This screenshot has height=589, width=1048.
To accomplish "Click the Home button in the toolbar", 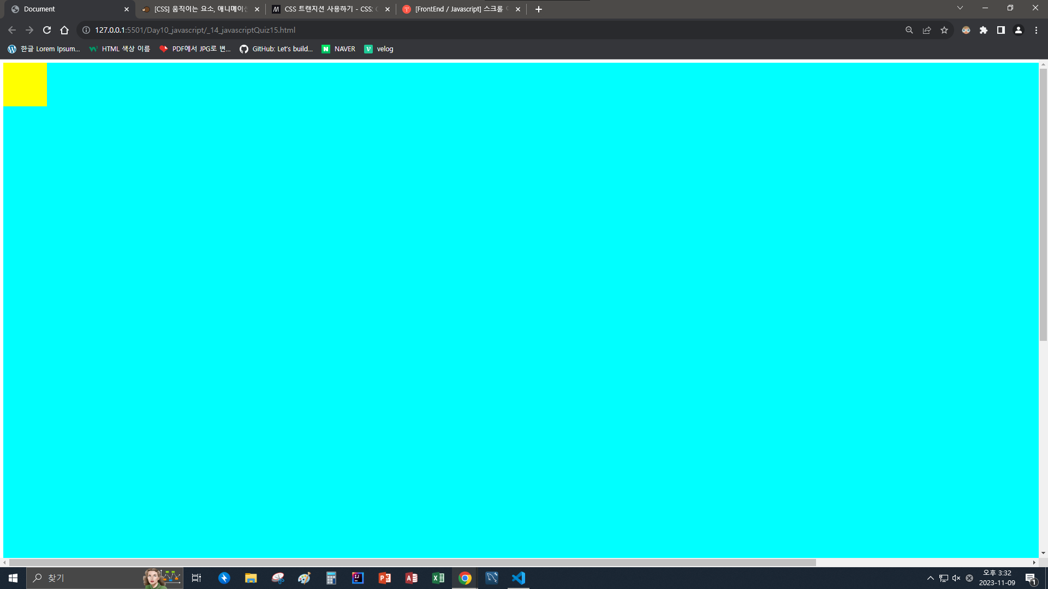I will 64,30.
